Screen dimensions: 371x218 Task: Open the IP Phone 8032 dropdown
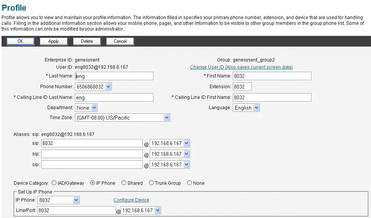[x=58, y=200]
